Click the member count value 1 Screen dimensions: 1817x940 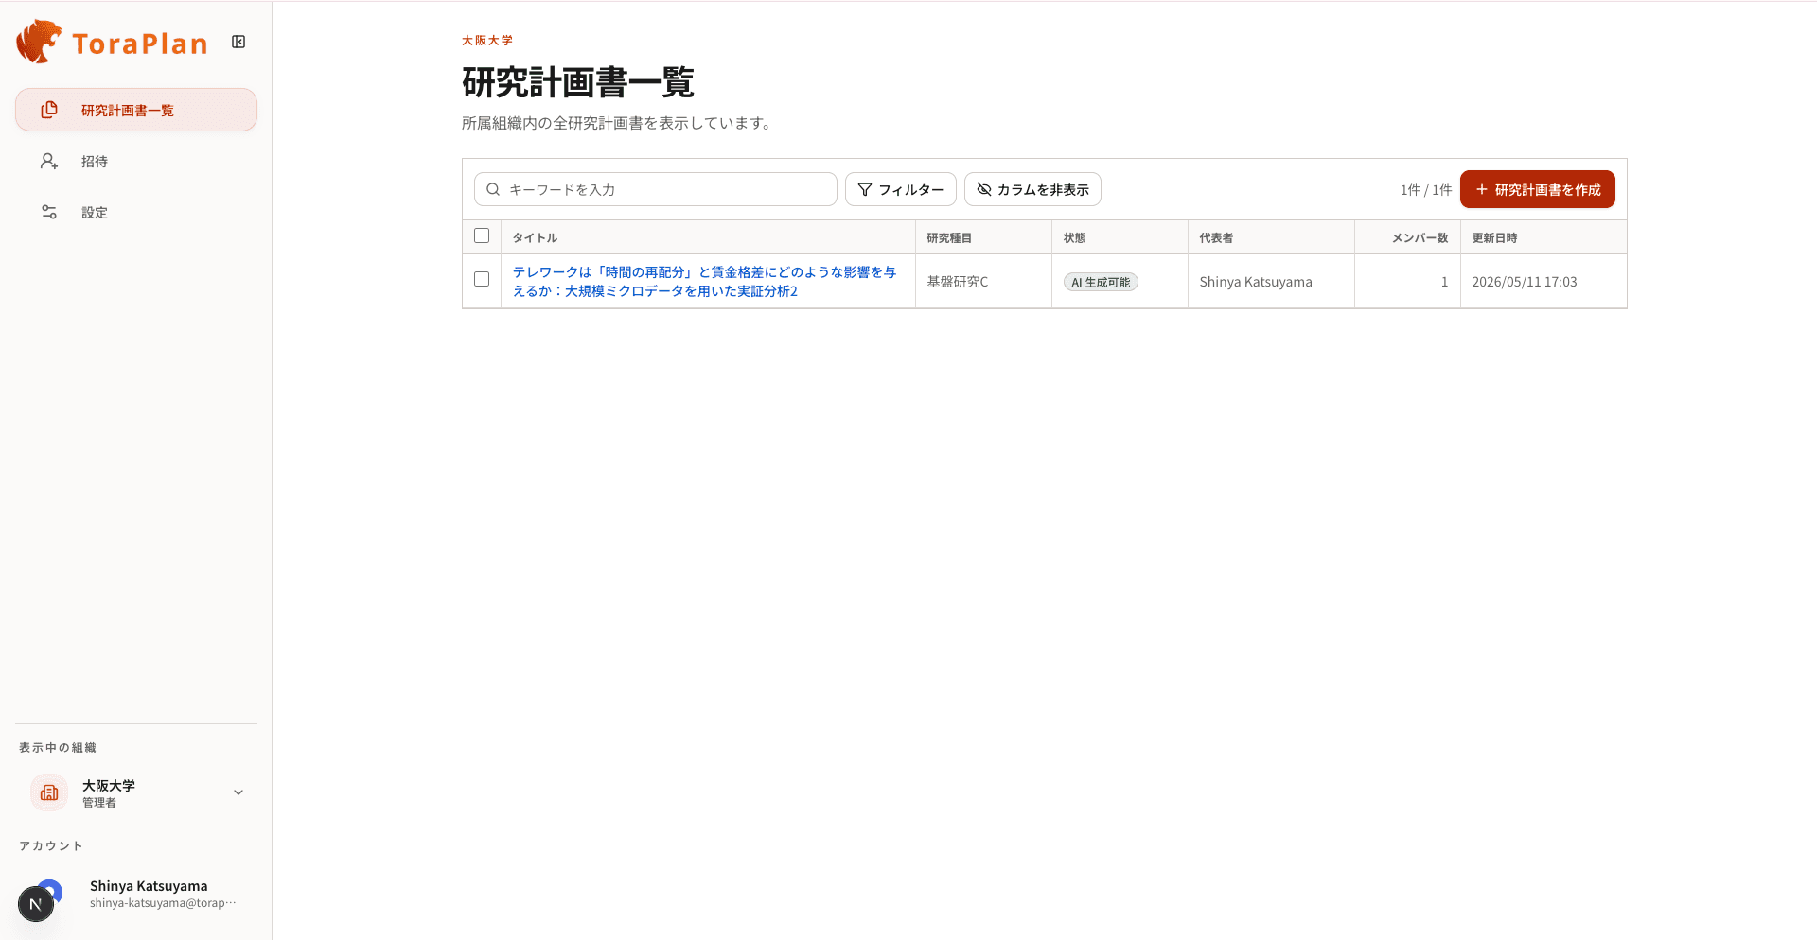1444,282
